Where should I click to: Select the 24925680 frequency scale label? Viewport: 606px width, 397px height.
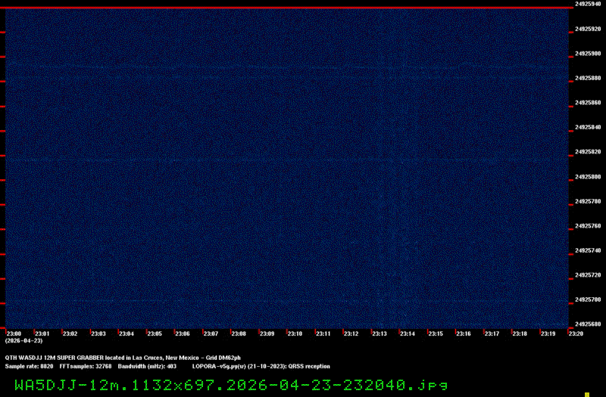click(x=588, y=324)
